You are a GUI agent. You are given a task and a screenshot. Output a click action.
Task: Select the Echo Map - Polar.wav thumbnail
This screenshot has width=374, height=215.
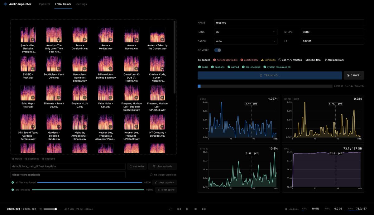tap(28, 93)
